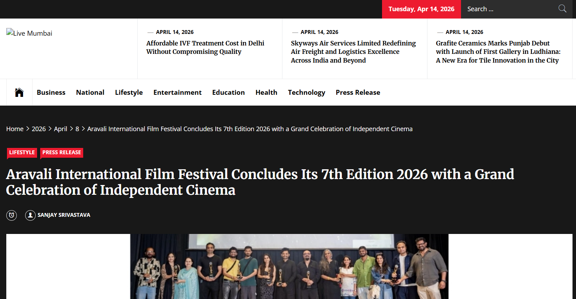Open the Affordable IVF Treatment article

point(205,48)
